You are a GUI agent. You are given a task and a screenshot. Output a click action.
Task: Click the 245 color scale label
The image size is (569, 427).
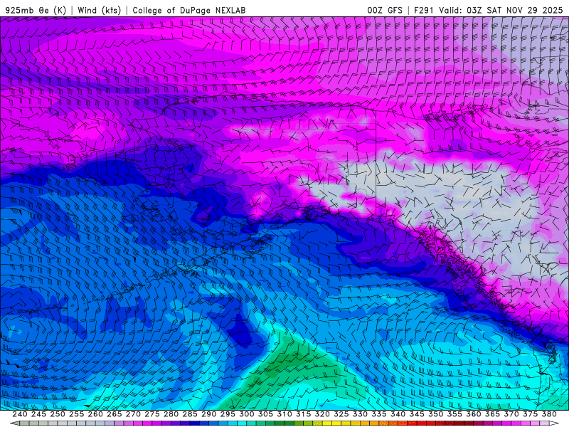coord(38,414)
